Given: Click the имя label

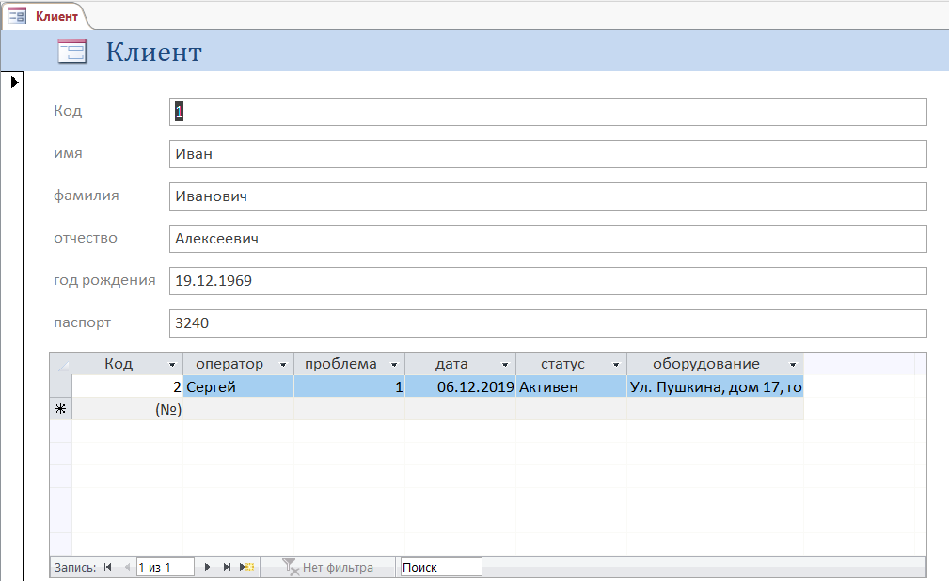Looking at the screenshot, I should point(68,153).
